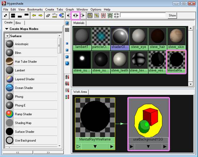Open the Graph menu
198x157 pixels.
(x=70, y=10)
